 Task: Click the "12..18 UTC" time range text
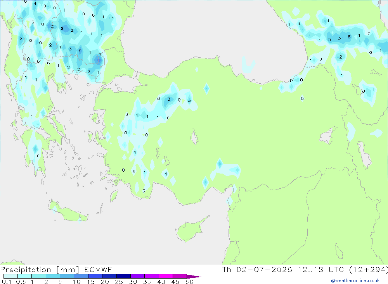click(321, 269)
